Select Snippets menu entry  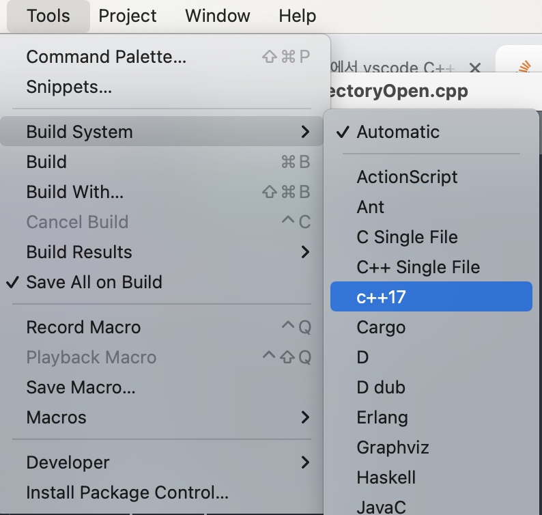[x=161, y=87]
